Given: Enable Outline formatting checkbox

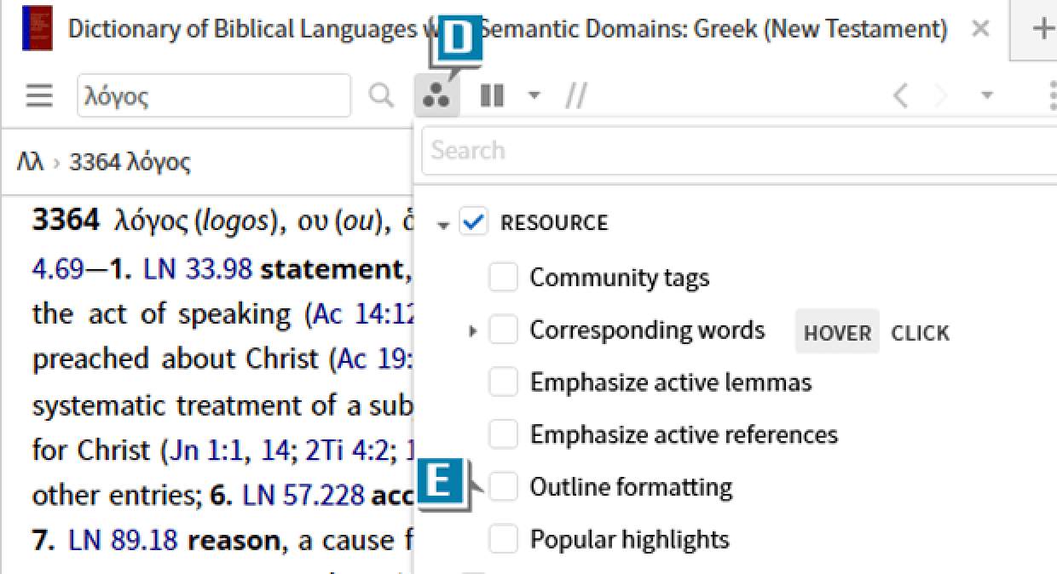Looking at the screenshot, I should pos(503,487).
